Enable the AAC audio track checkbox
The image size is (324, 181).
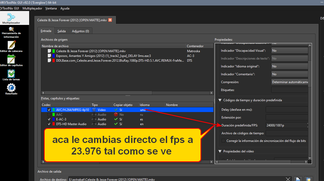coord(49,115)
